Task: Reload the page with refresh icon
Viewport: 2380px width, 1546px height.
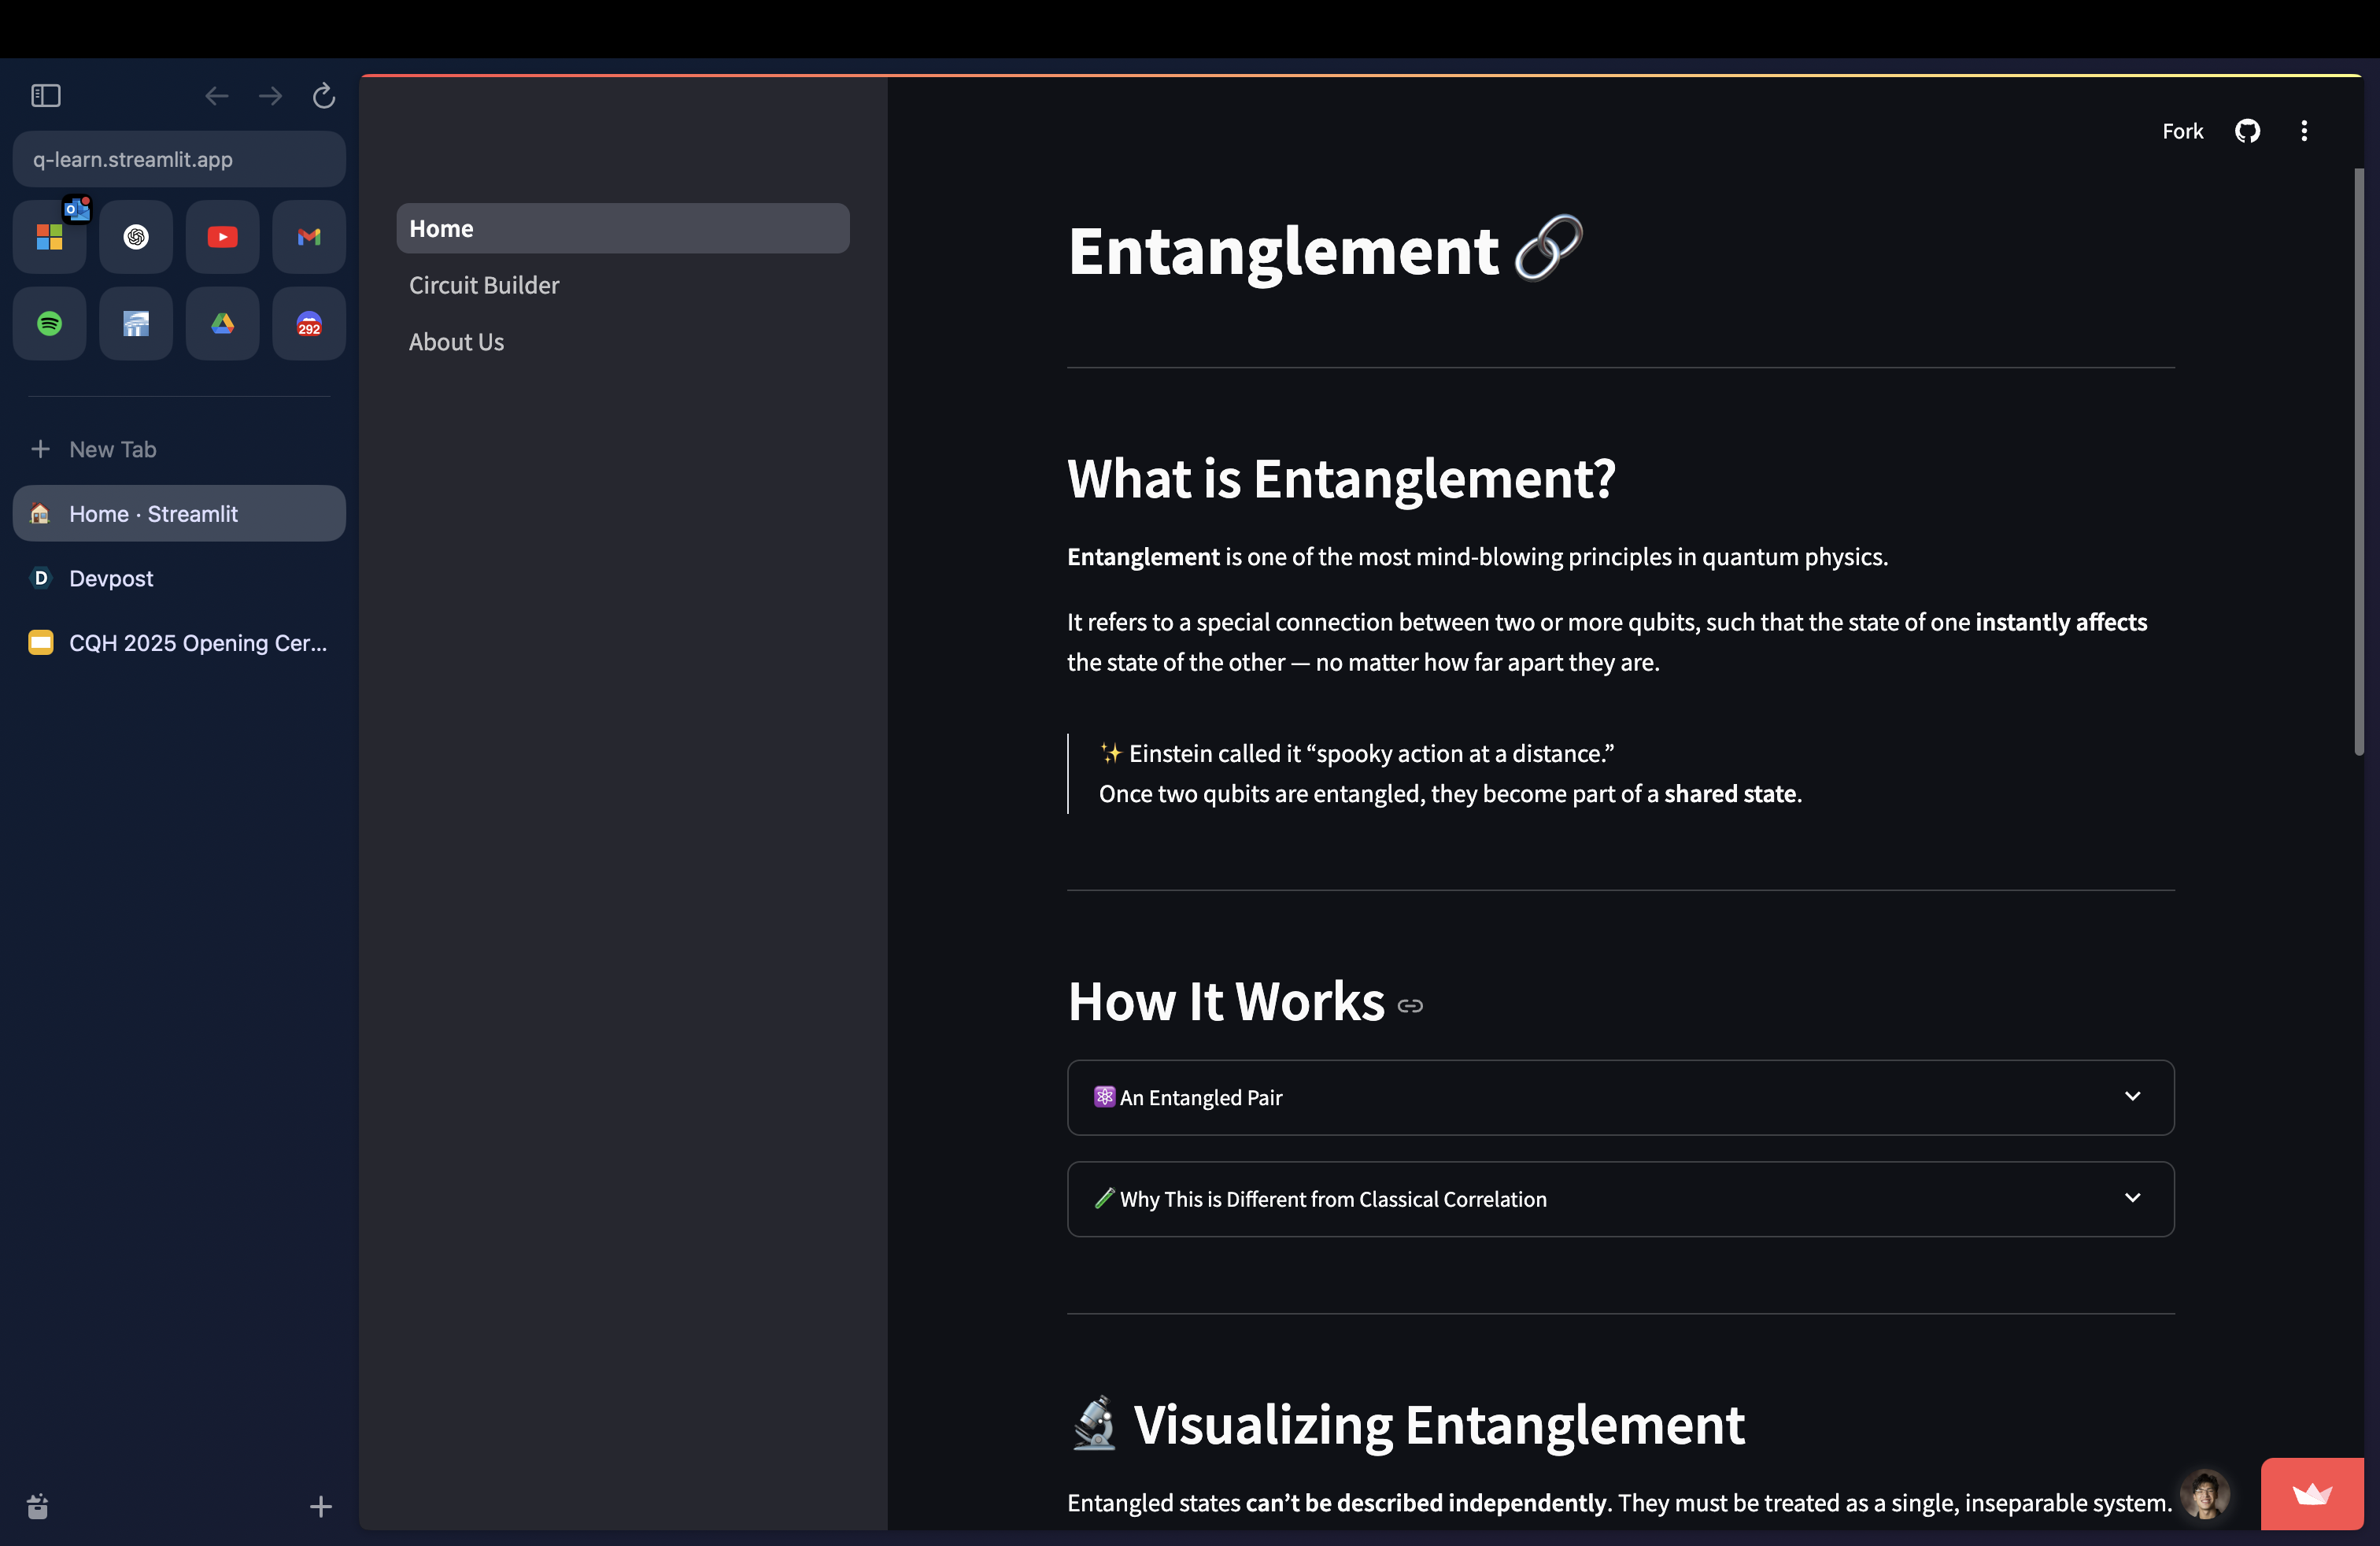Action: coord(323,96)
